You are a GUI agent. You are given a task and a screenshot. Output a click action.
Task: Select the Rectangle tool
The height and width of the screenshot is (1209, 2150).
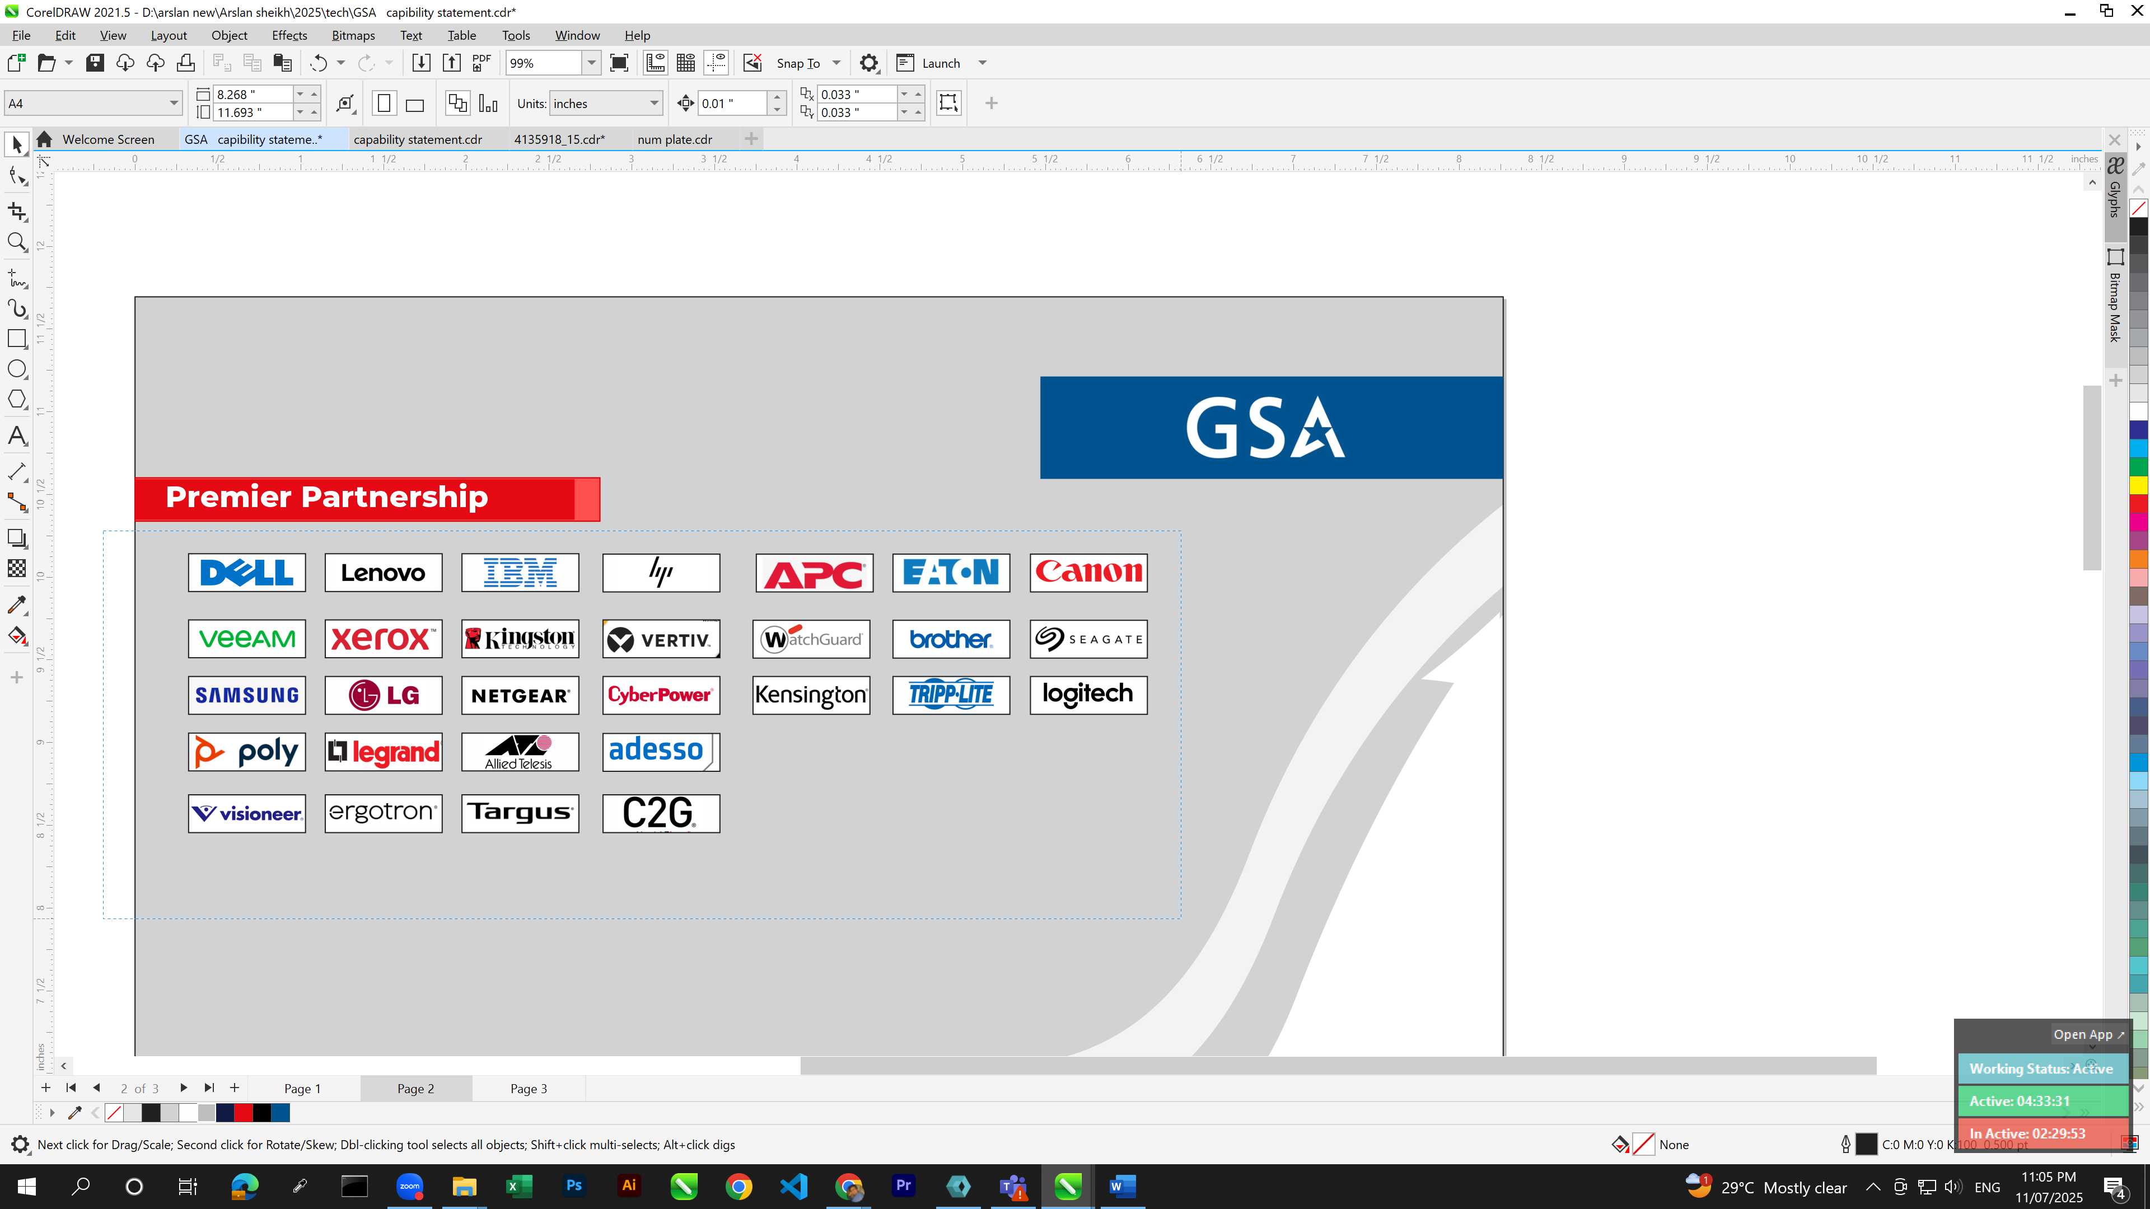(x=17, y=339)
